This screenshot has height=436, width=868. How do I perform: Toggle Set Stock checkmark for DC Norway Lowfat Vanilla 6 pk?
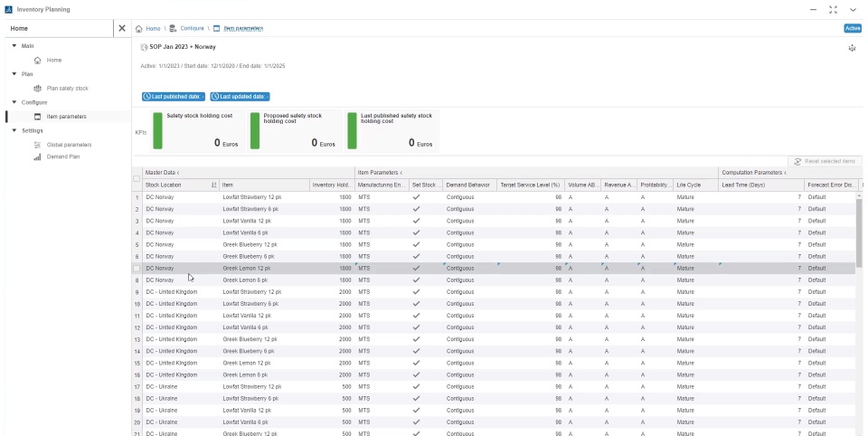coord(416,232)
